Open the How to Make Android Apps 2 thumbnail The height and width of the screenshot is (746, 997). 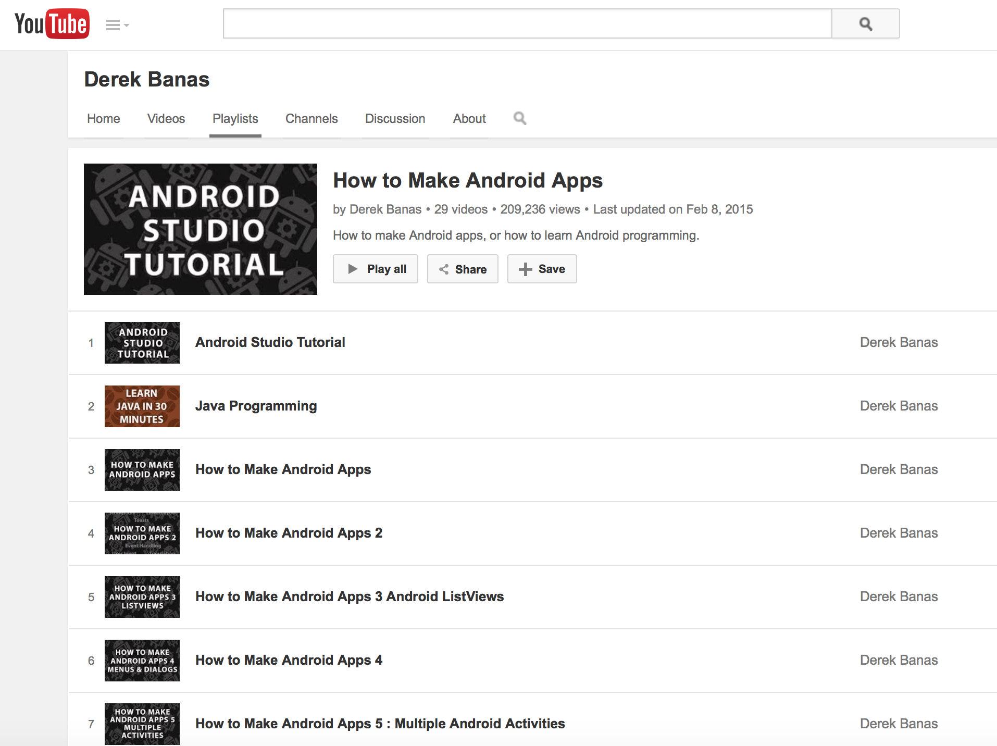coord(142,533)
